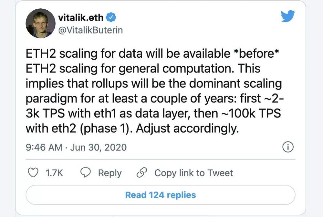Click the Twitter bird logo

tap(287, 15)
